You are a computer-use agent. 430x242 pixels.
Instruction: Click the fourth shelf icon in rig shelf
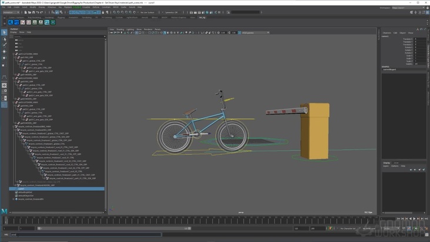coord(28,22)
